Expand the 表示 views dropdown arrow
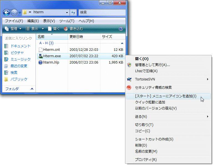 [43, 29]
